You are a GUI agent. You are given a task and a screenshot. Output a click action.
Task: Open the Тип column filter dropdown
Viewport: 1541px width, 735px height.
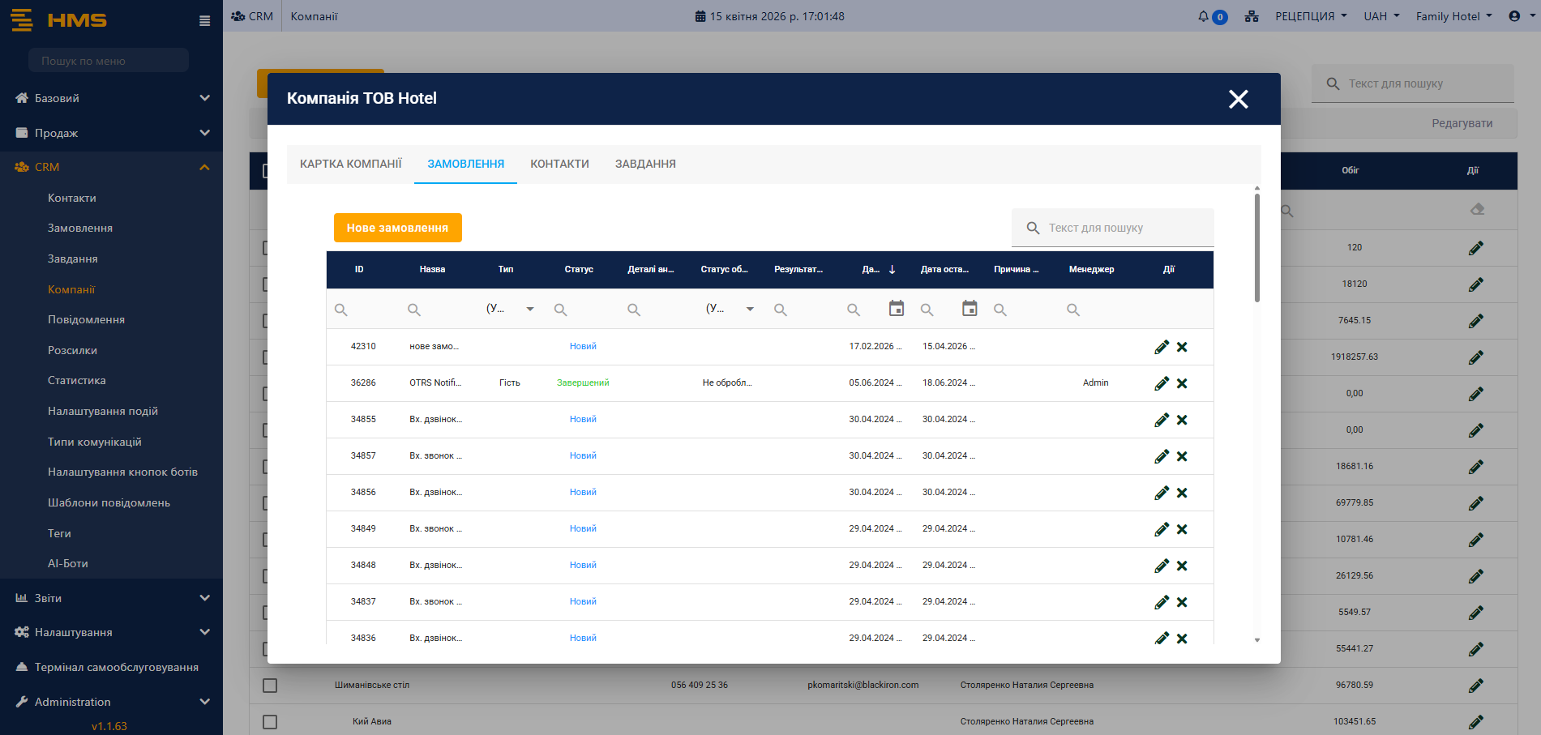coord(529,309)
